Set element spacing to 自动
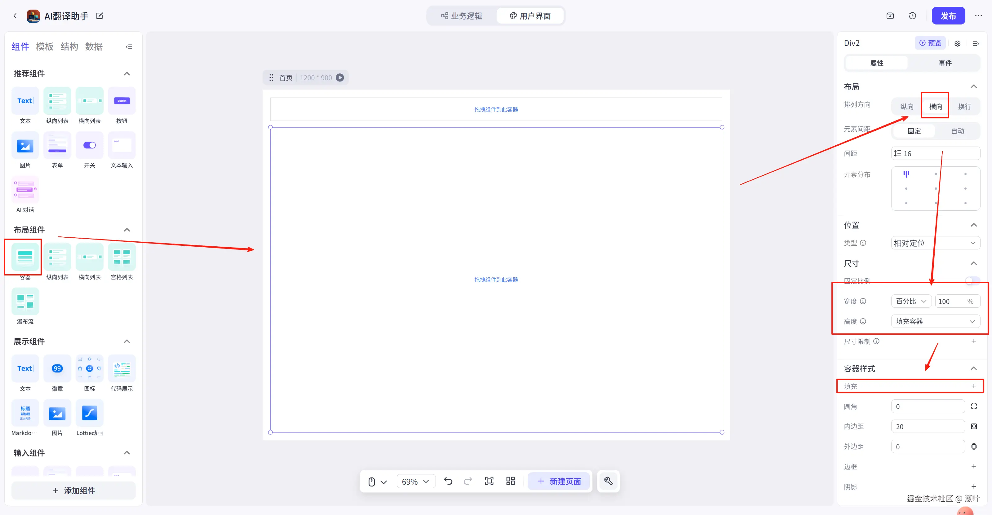This screenshot has width=992, height=515. pyautogui.click(x=957, y=131)
